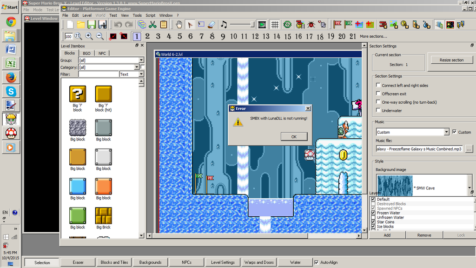Click the undo arrow icon
This screenshot has height=268, width=476.
(118, 25)
